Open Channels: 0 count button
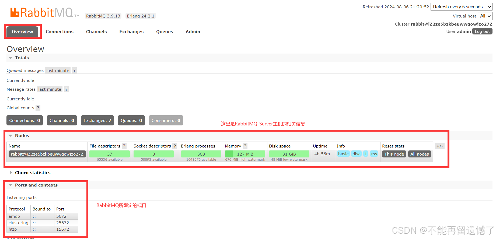The height and width of the screenshot is (239, 496). (x=62, y=120)
